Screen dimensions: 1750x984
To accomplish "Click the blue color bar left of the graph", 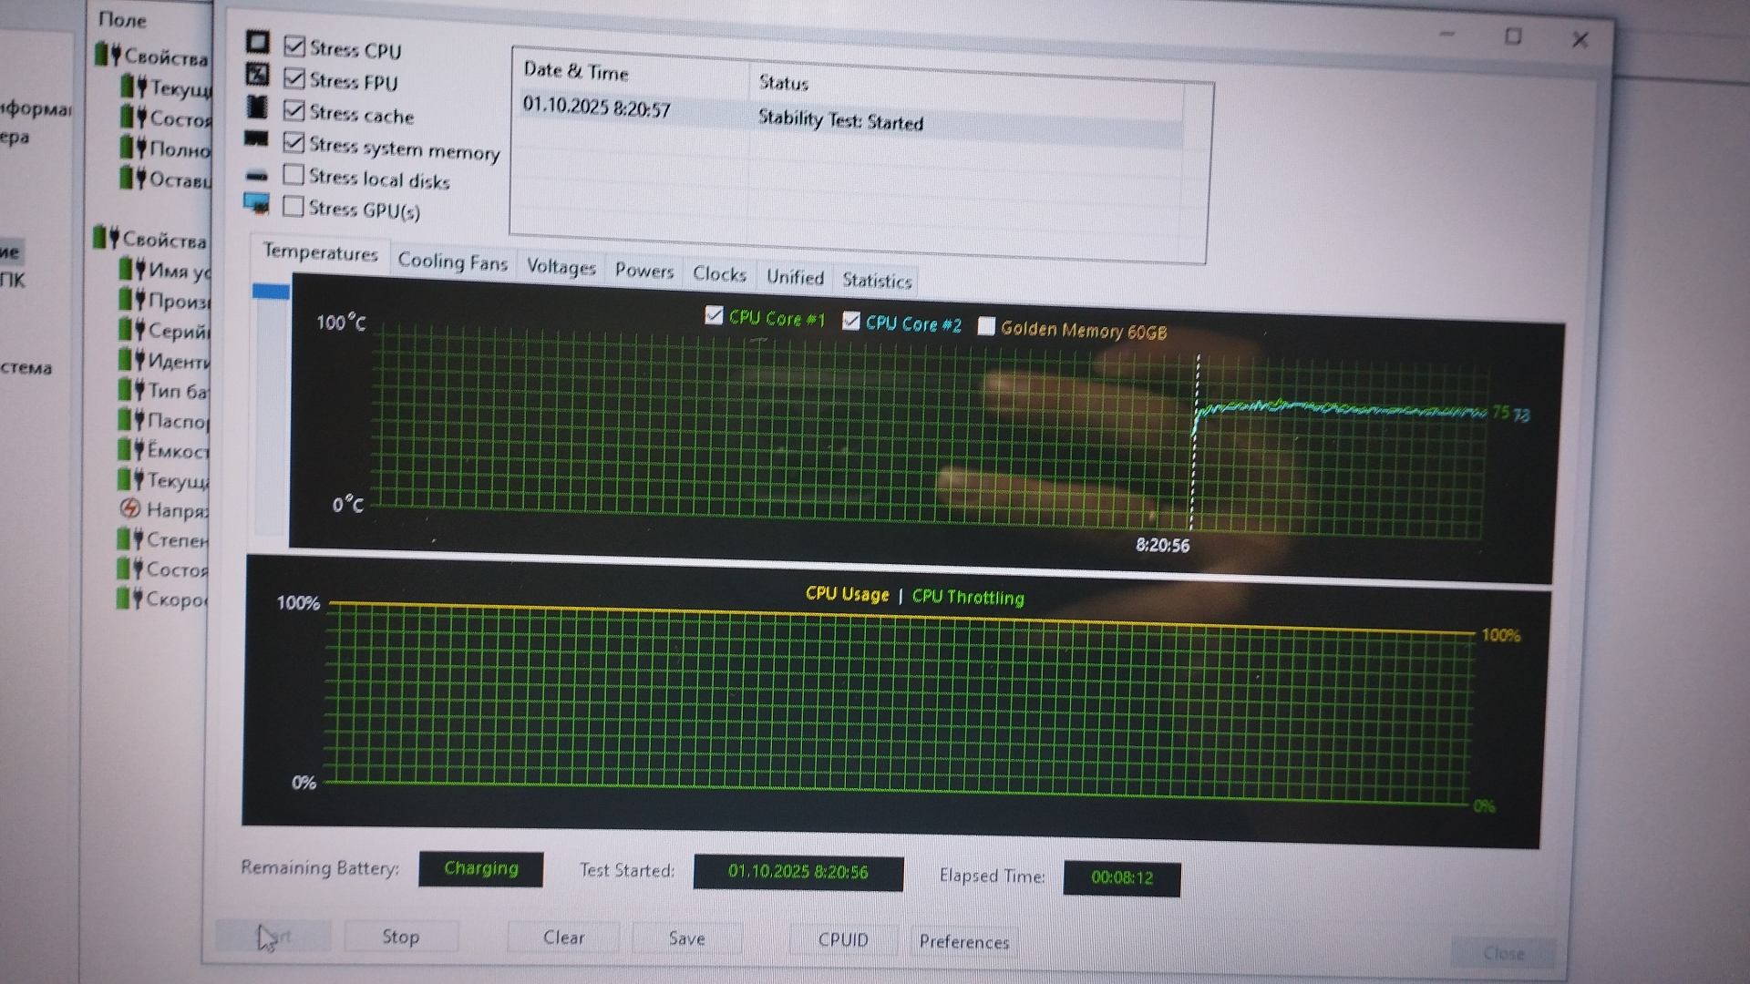I will coord(271,292).
